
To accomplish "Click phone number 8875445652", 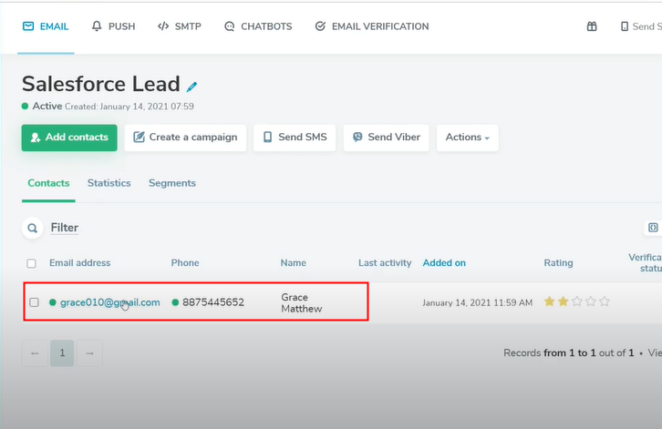I will 213,302.
